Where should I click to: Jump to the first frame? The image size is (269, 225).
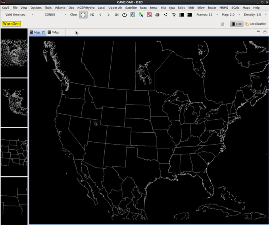pyautogui.click(x=92, y=15)
